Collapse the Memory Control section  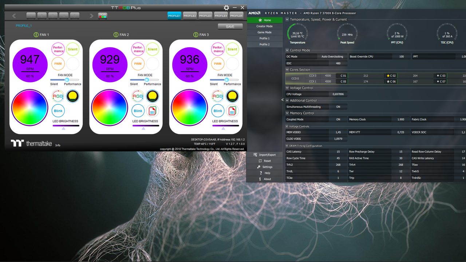[x=287, y=113]
